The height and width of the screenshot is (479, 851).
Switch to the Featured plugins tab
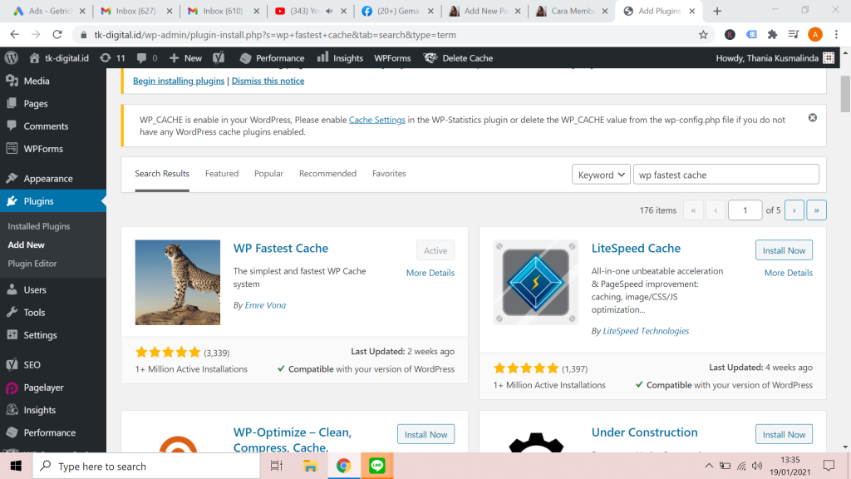(x=222, y=173)
